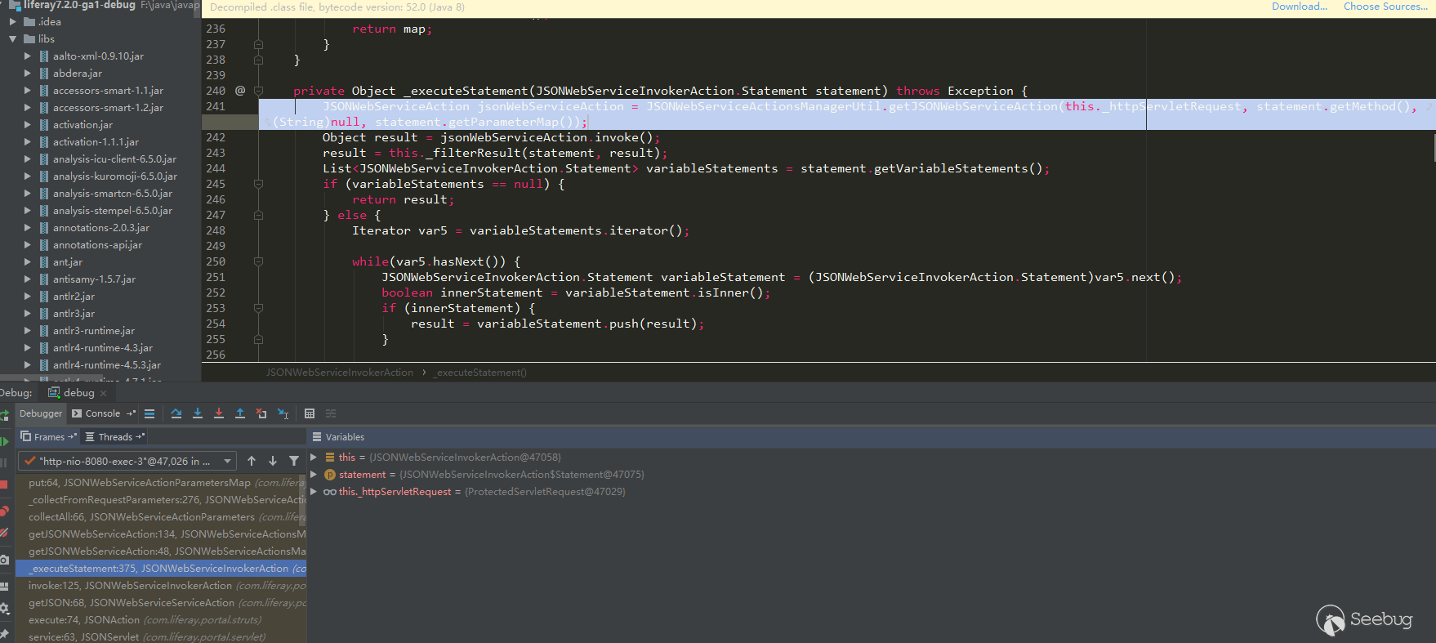Click the red Force Step Into arrow
The image size is (1436, 643).
tap(219, 413)
